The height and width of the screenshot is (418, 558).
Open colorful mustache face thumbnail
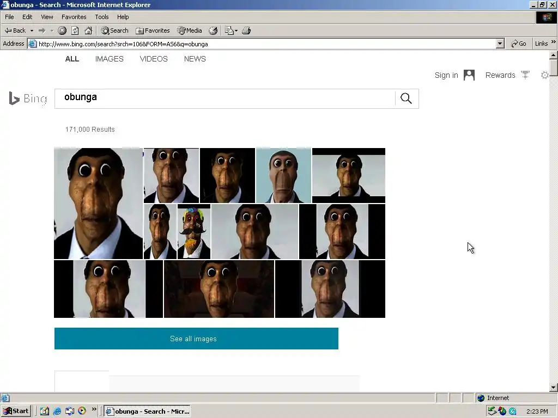click(x=194, y=231)
